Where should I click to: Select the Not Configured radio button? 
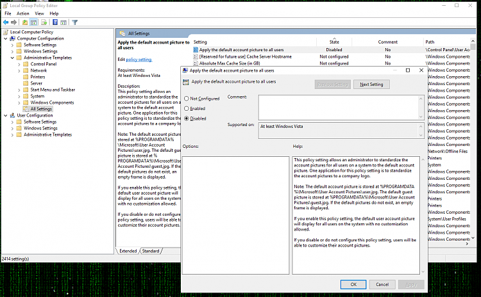click(187, 99)
